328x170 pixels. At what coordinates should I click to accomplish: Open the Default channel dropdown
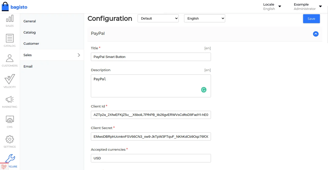pos(158,18)
